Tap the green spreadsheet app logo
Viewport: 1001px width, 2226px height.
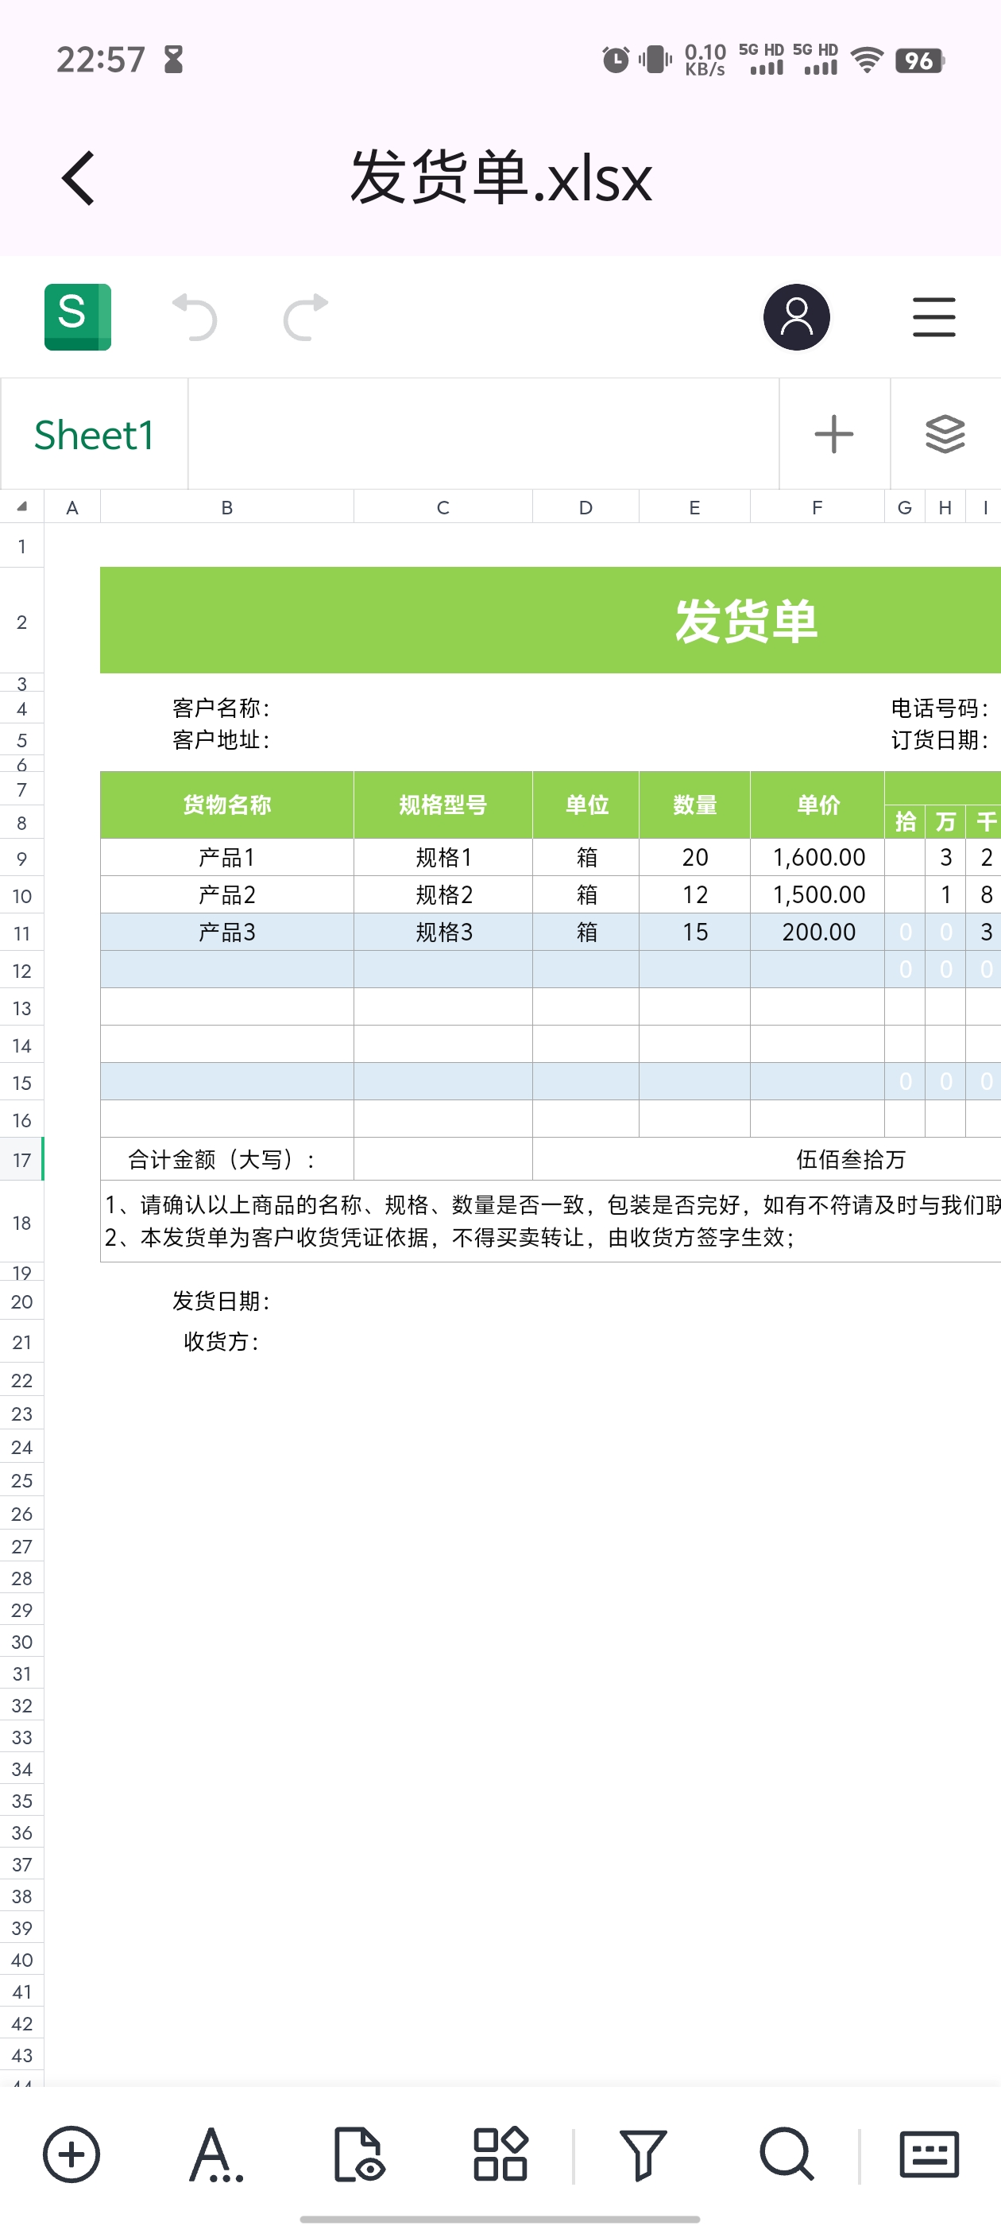pos(78,317)
